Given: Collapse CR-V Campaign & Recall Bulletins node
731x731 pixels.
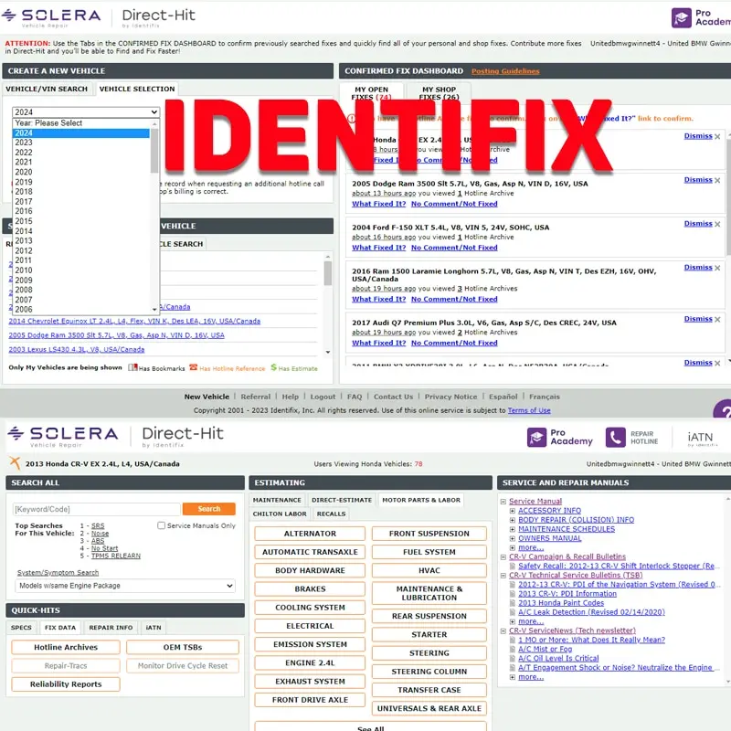Looking at the screenshot, I should (x=503, y=557).
